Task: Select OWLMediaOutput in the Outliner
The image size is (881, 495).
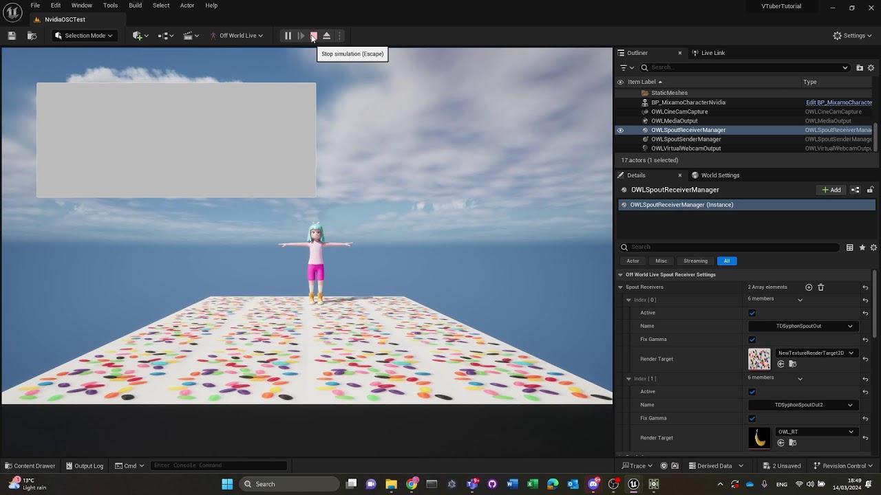Action: (674, 121)
